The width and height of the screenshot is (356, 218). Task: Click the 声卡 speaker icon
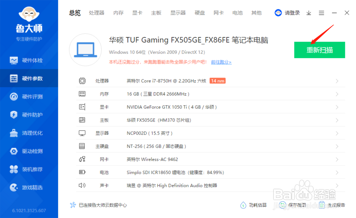pos(82,185)
